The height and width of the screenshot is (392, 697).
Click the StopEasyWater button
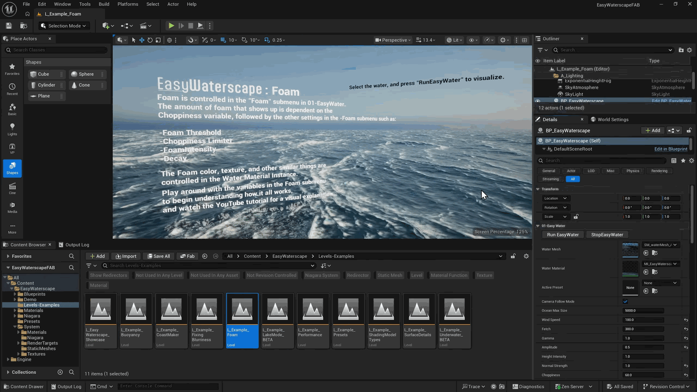coord(607,235)
